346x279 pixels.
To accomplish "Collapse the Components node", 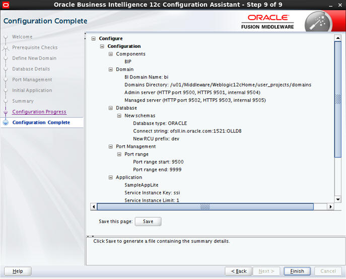I will click(x=111, y=54).
